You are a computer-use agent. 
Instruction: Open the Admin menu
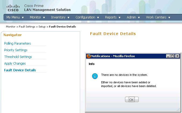click(133, 17)
